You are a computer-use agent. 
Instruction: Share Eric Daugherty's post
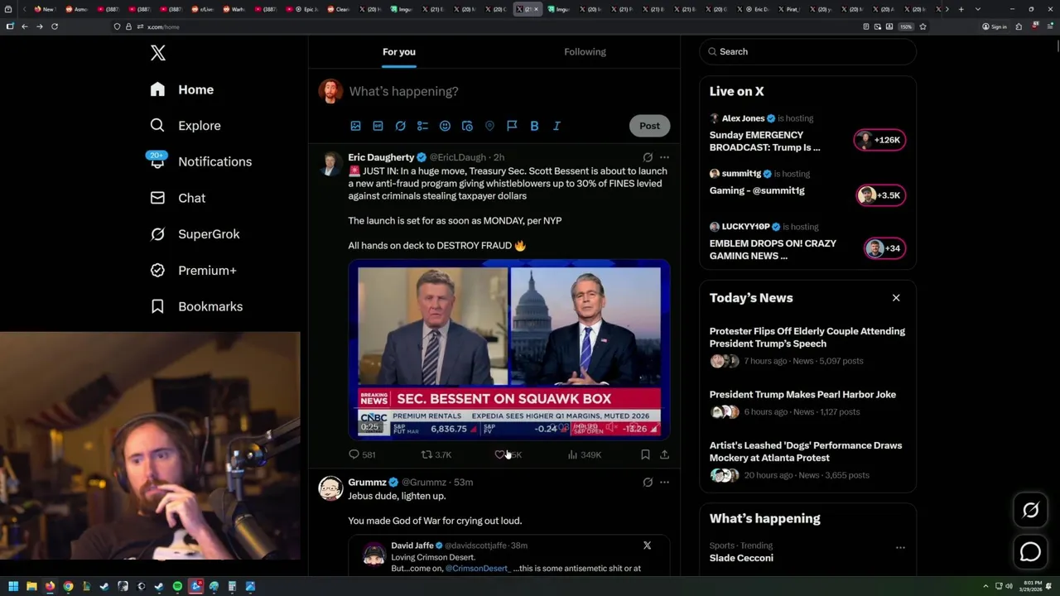coord(664,454)
